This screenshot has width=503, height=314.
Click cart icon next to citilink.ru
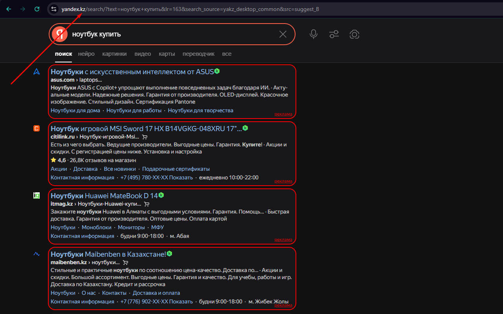point(145,137)
